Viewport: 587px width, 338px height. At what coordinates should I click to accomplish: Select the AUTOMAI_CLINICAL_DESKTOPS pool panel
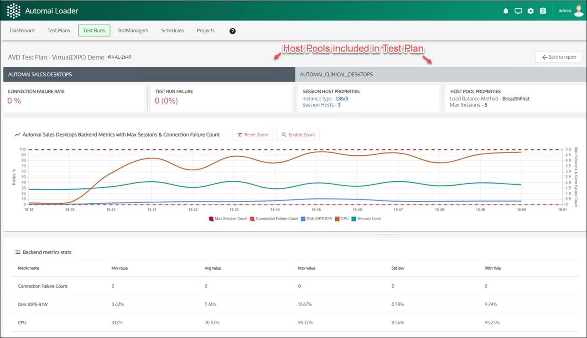(x=440, y=74)
